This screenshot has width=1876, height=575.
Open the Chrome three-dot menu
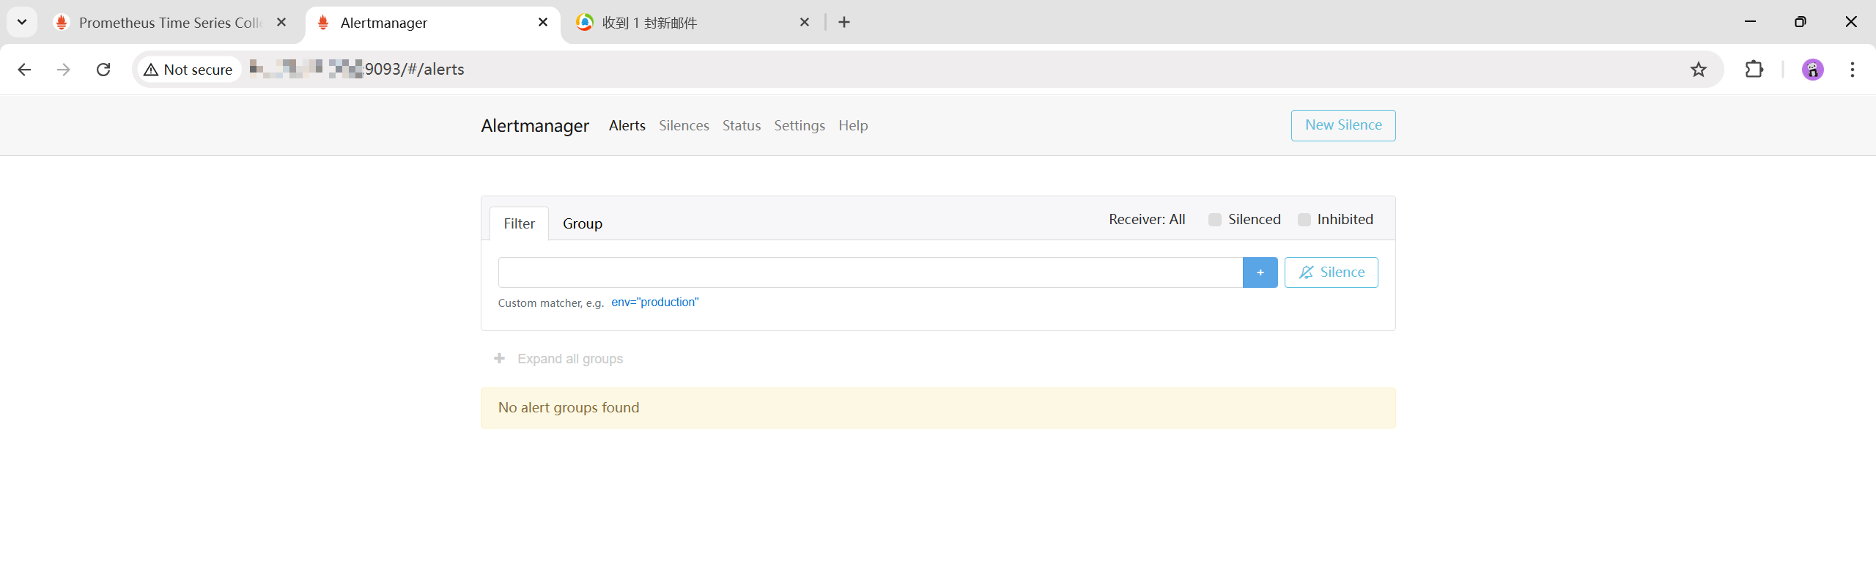pyautogui.click(x=1853, y=70)
